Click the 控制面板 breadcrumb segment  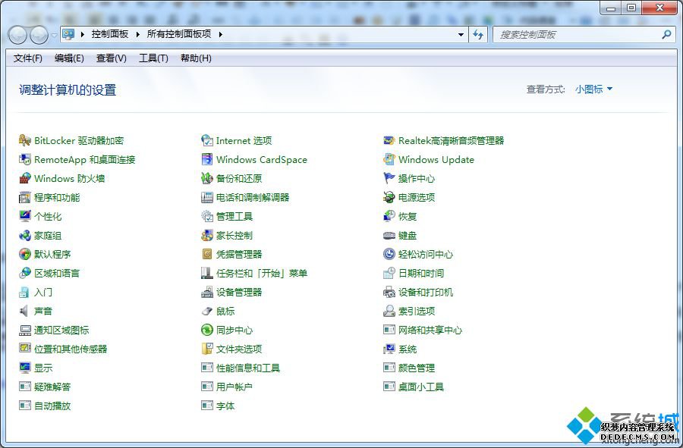click(x=110, y=34)
